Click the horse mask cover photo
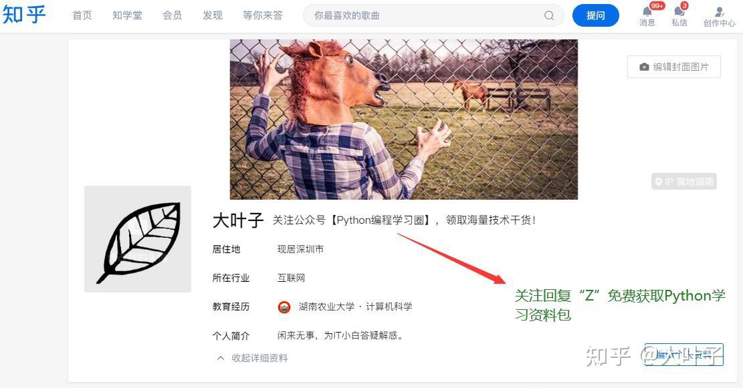The height and width of the screenshot is (388, 743). (x=404, y=120)
